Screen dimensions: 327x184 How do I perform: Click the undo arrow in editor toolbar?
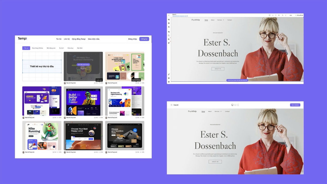click(x=283, y=15)
